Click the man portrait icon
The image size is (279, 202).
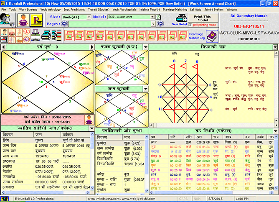tap(4, 33)
